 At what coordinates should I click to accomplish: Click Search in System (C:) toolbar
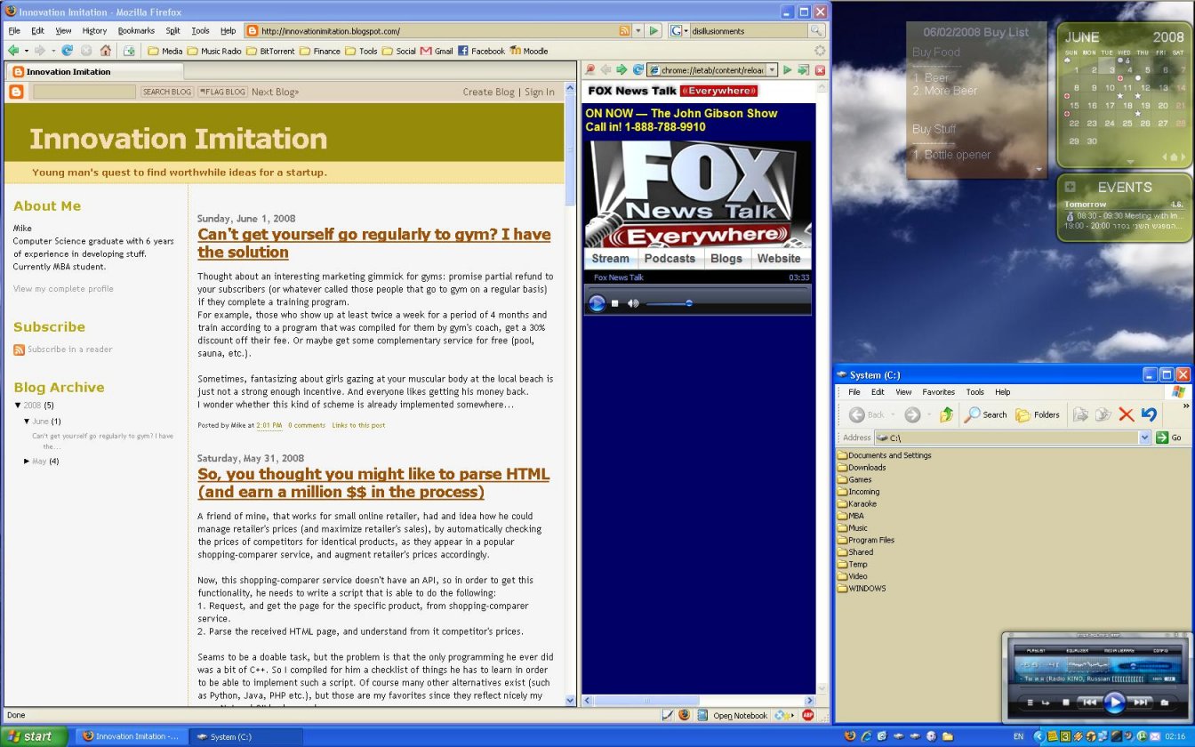coord(986,414)
